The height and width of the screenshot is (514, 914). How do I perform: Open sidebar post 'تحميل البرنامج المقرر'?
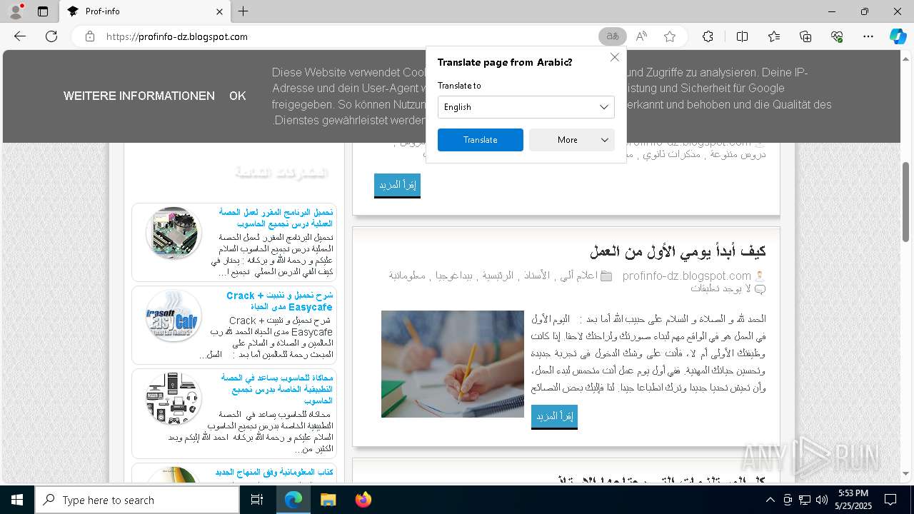[x=276, y=218]
